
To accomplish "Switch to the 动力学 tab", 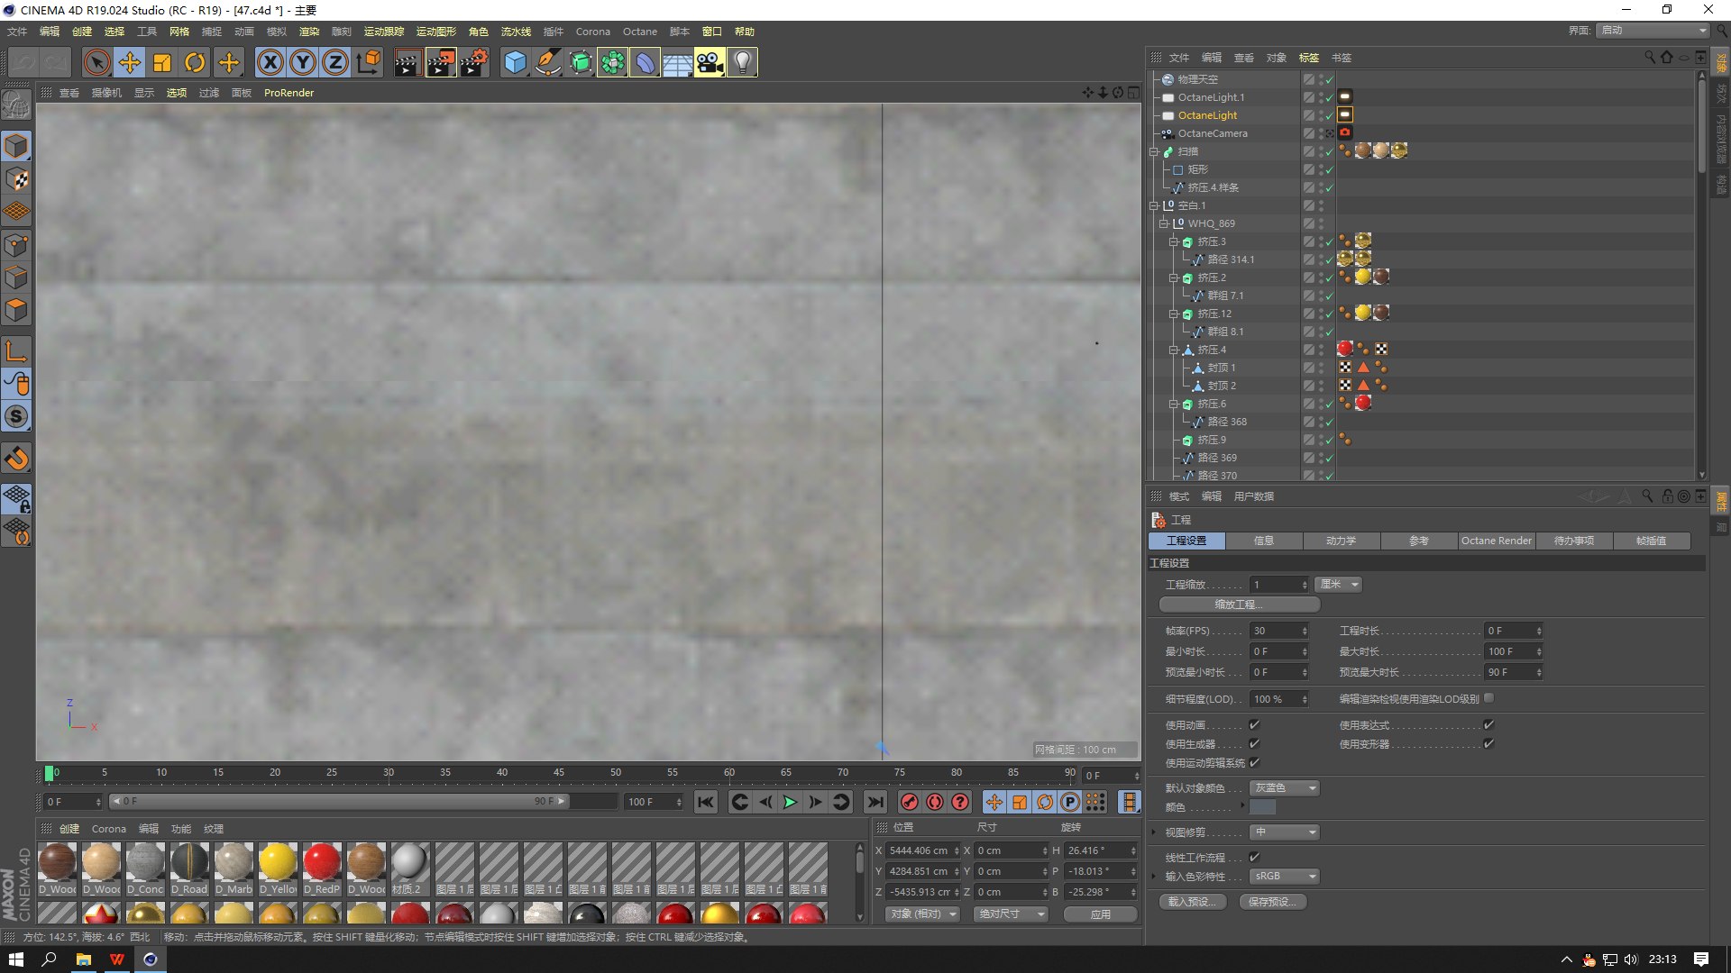I will tap(1341, 541).
